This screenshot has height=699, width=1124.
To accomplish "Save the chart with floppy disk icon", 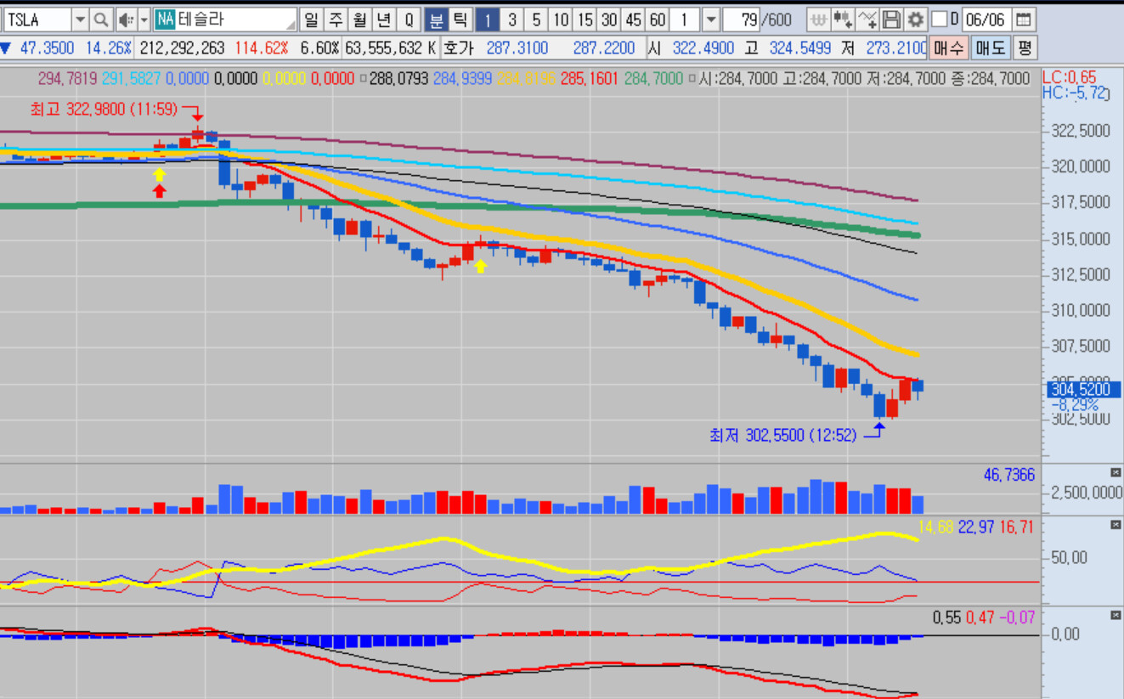I will (891, 20).
